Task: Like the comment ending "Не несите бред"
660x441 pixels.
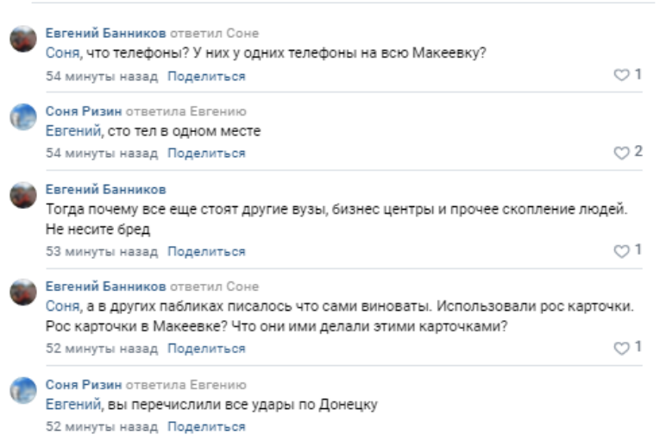Action: click(620, 250)
